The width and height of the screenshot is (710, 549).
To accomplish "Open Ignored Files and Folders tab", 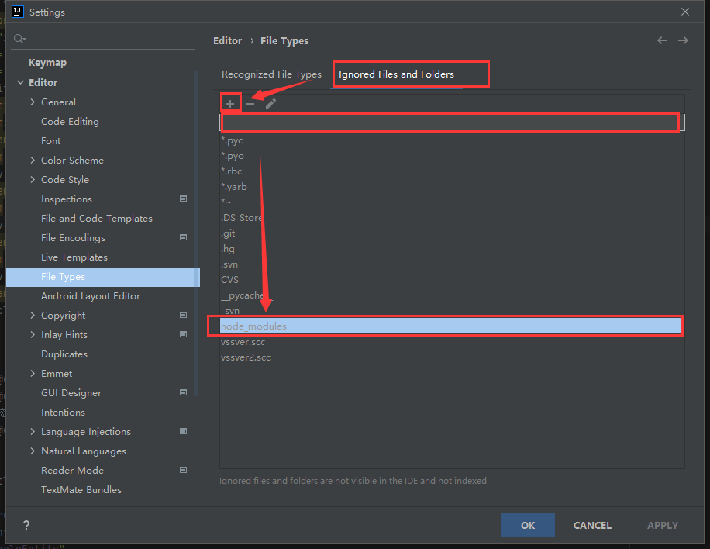I will 396,74.
